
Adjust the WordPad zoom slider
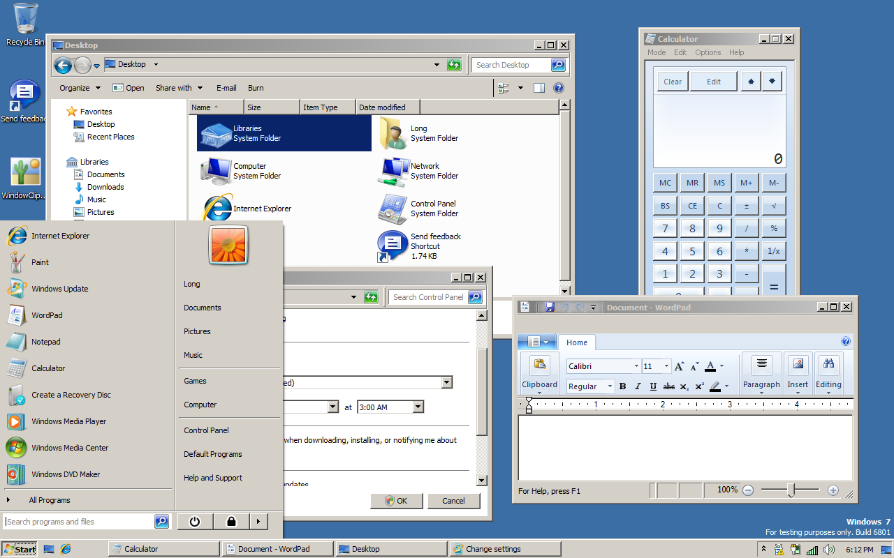(790, 490)
